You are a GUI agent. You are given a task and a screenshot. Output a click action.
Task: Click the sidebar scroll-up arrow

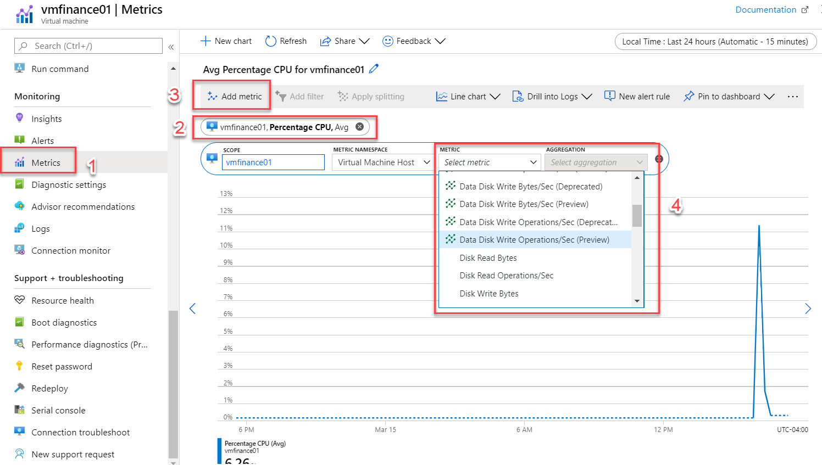pyautogui.click(x=173, y=69)
